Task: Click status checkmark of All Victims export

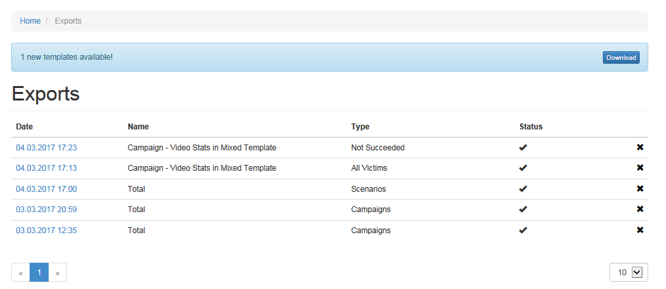Action: click(x=523, y=167)
